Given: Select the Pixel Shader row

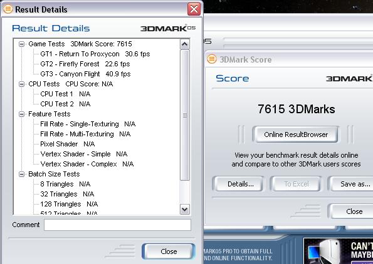Looking at the screenshot, I should [68, 144].
